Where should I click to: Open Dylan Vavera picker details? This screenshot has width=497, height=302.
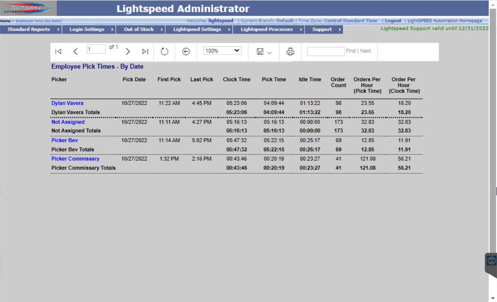(67, 103)
